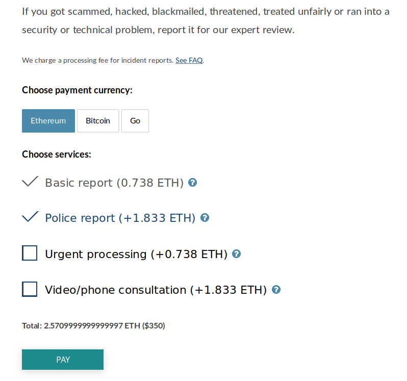Screen dimensions: 407x381
Task: Click the Video/phone consultation (+1.833 ETH) label
Action: click(156, 290)
